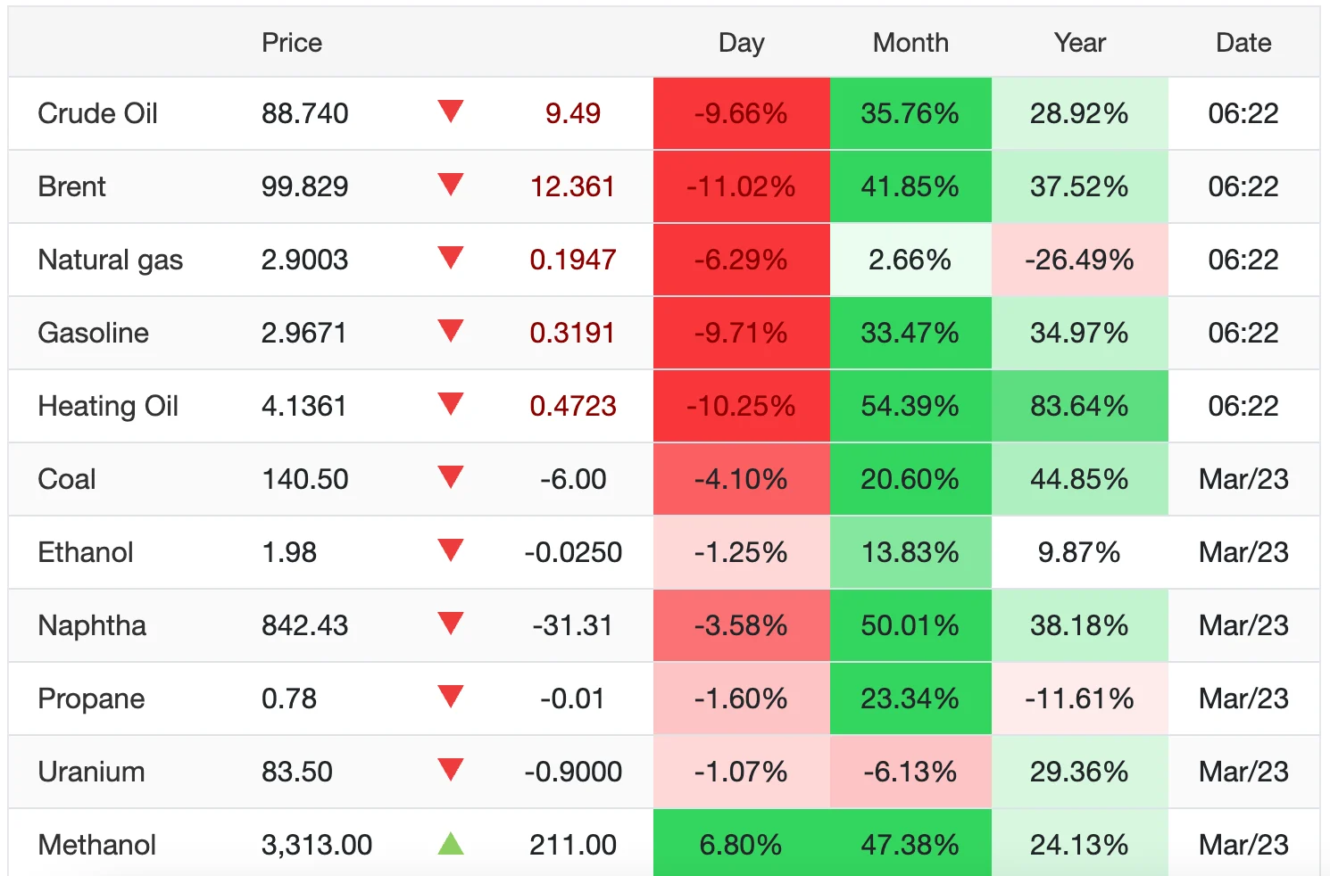Click the Date column header

pyautogui.click(x=1243, y=43)
